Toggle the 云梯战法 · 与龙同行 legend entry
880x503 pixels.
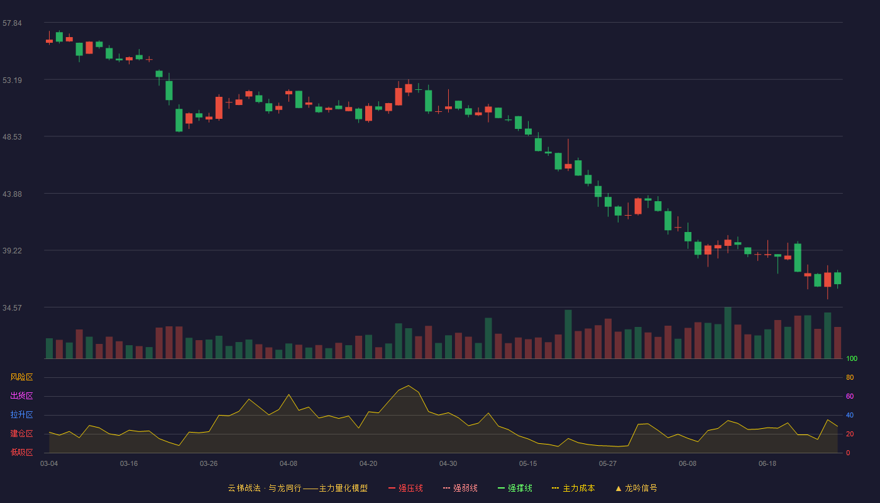pyautogui.click(x=297, y=488)
